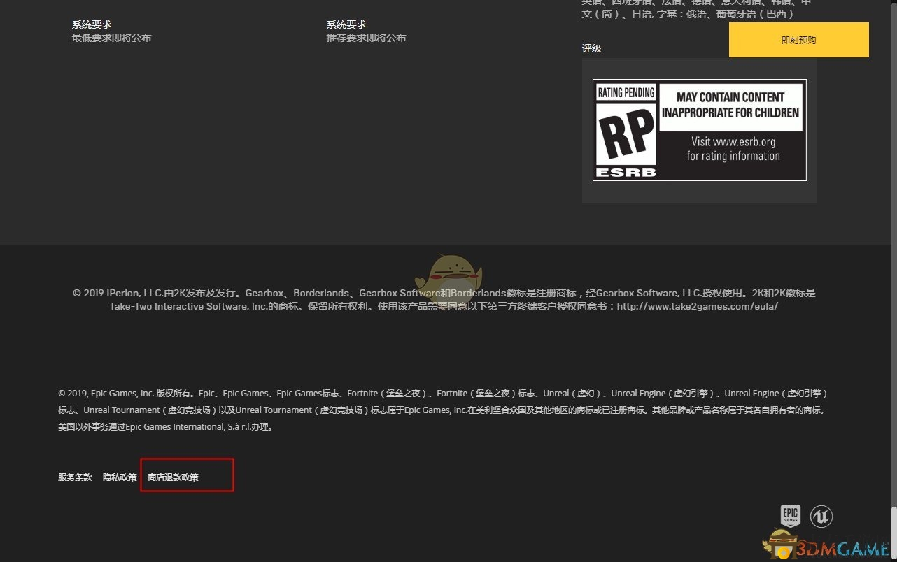Click the ESRB Rating Pending badge
Screen dimensions: 897x562
(x=699, y=129)
